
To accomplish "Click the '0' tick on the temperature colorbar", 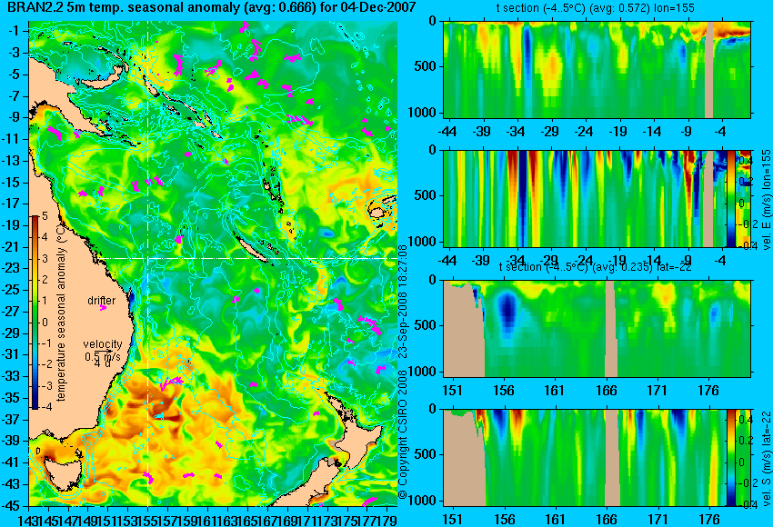I will (x=45, y=323).
